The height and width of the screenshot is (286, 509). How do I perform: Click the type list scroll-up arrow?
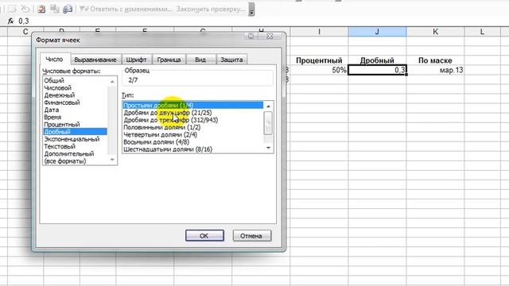pyautogui.click(x=269, y=106)
